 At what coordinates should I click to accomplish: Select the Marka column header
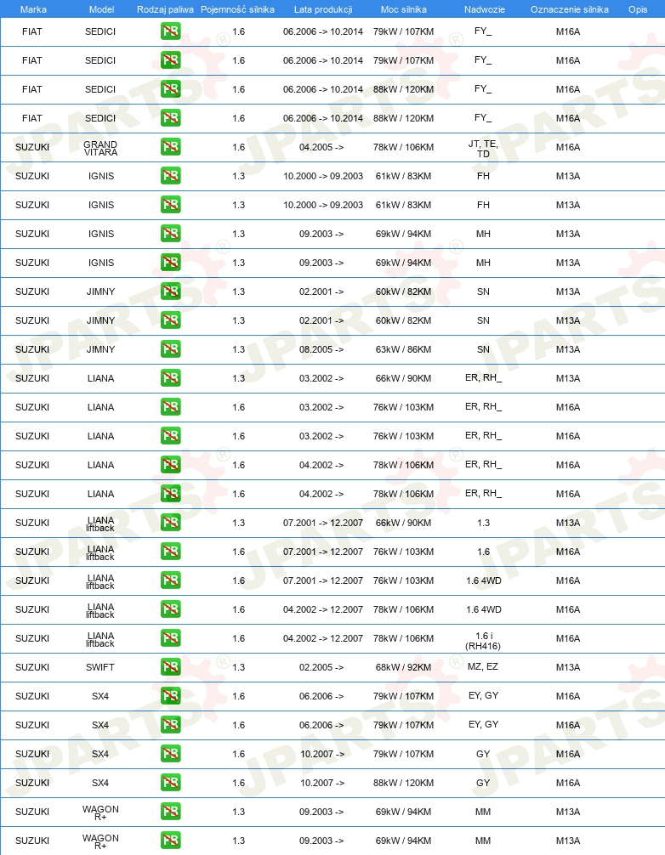pos(33,9)
